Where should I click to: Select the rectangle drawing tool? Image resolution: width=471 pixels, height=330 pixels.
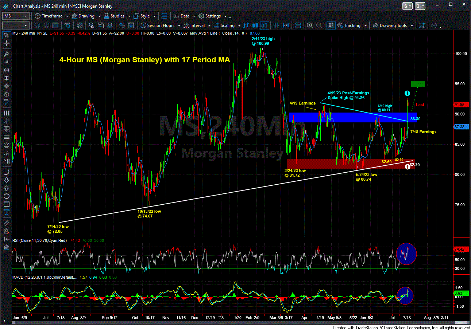tap(6, 204)
